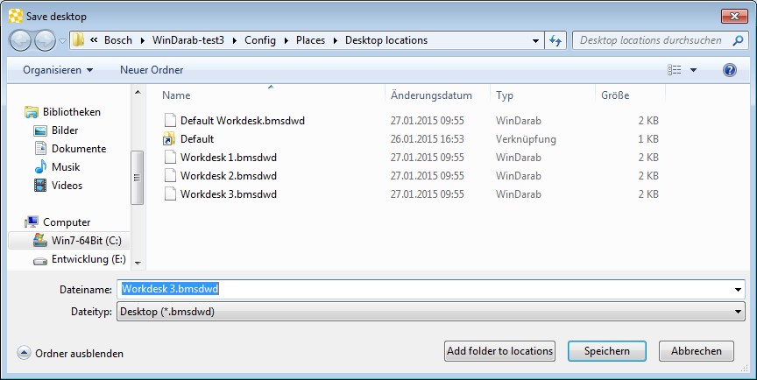Select the Bilder library icon
The width and height of the screenshot is (757, 380).
tap(39, 130)
